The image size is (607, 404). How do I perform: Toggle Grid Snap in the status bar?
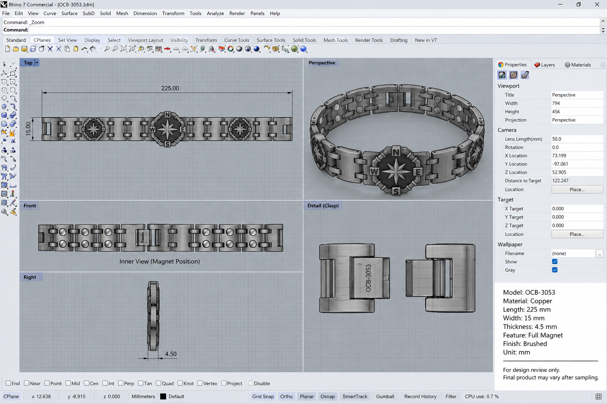coord(263,397)
